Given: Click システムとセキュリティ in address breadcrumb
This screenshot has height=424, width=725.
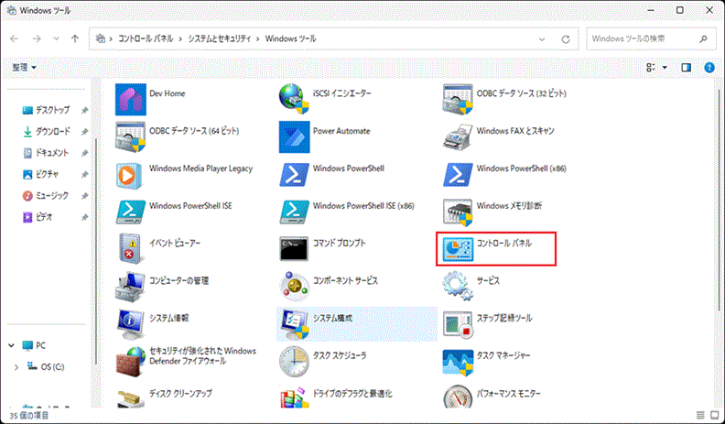Looking at the screenshot, I should (x=219, y=38).
